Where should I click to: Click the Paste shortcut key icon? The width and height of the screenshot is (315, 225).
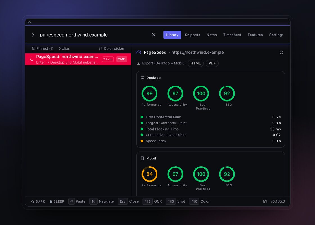[71, 201]
